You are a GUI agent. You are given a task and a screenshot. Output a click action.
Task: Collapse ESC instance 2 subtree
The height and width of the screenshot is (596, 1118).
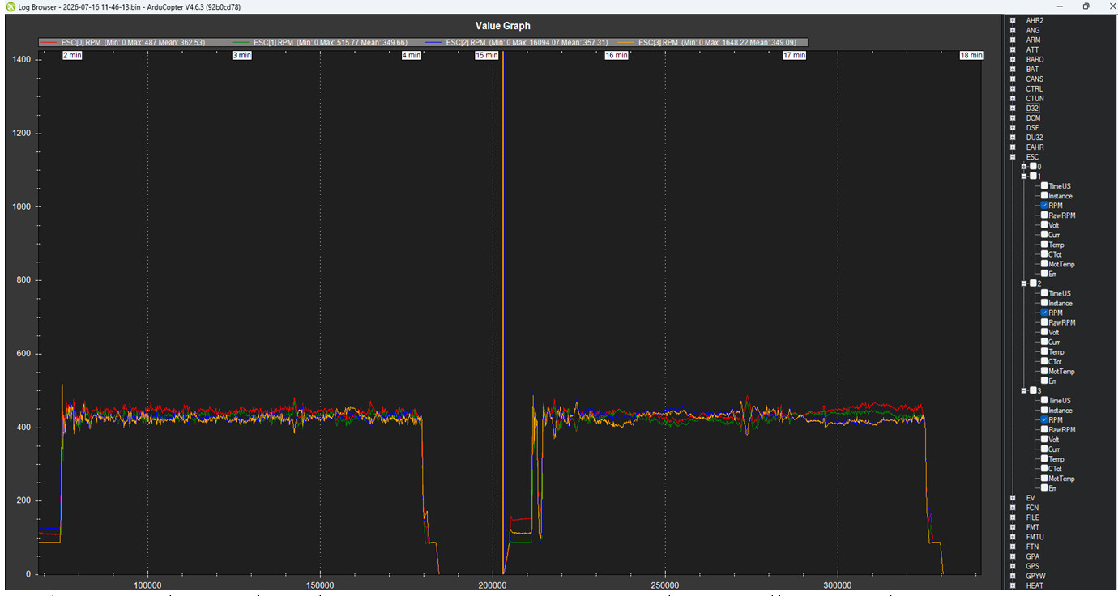(1024, 283)
